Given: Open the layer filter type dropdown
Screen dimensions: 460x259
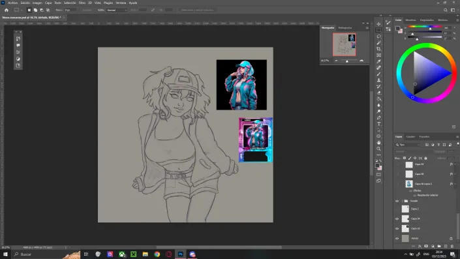Looking at the screenshot, I should pyautogui.click(x=408, y=145).
